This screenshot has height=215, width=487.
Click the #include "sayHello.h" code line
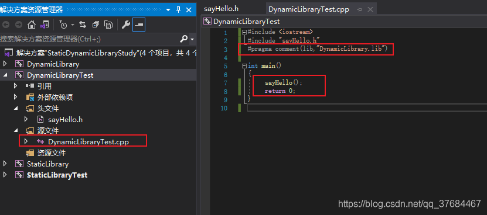pos(284,40)
